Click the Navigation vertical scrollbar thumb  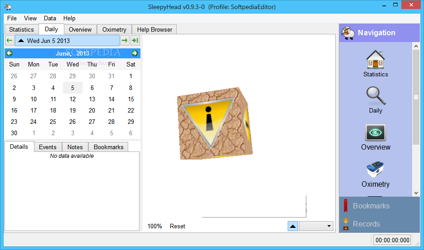416,97
